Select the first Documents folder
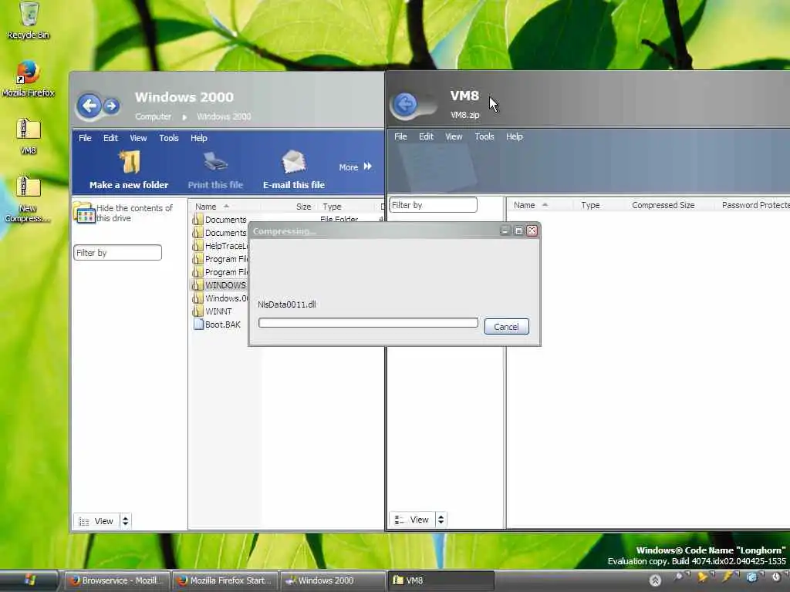Image resolution: width=790 pixels, height=592 pixels. 220,220
